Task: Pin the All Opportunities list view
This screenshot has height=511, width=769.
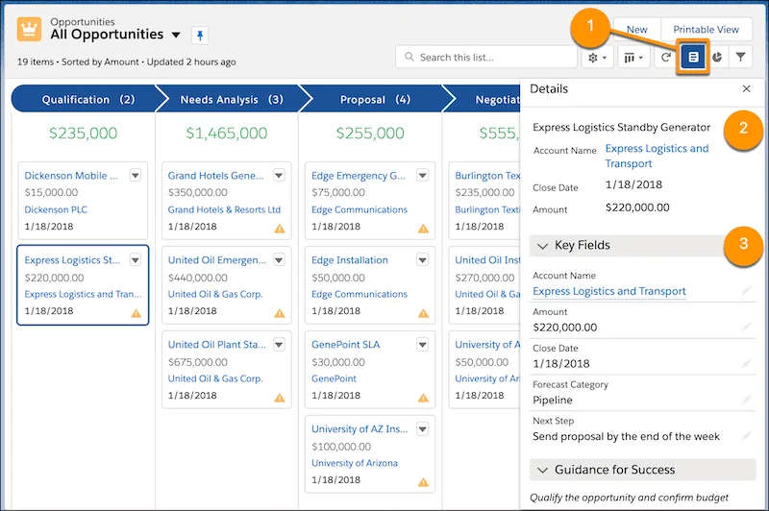Action: [200, 36]
